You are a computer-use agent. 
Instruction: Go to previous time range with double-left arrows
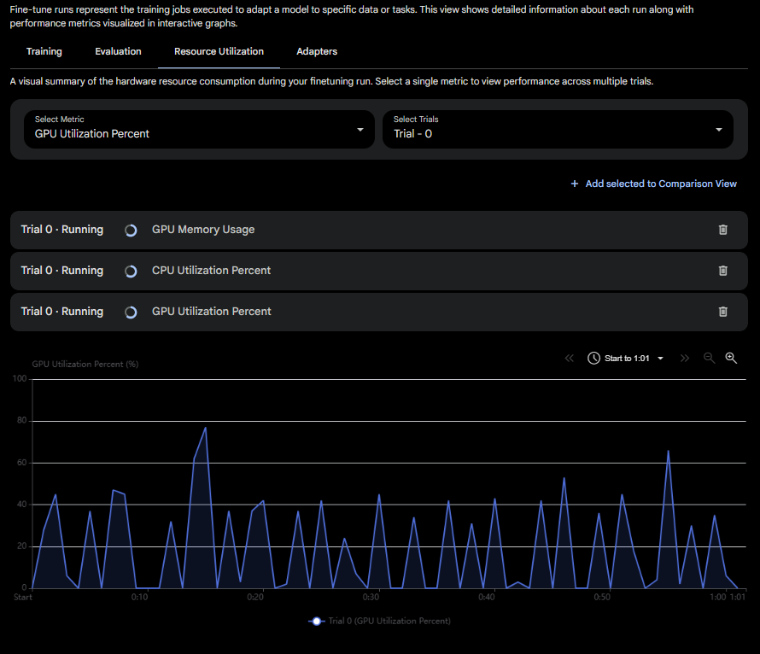click(x=569, y=358)
